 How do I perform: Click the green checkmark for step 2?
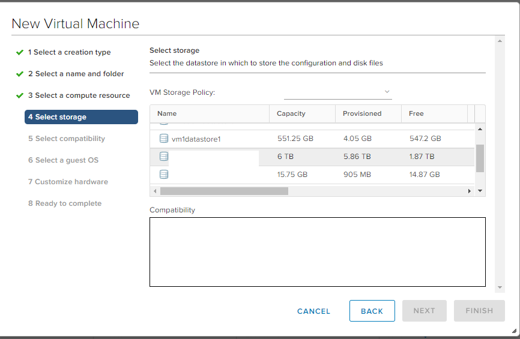point(20,74)
